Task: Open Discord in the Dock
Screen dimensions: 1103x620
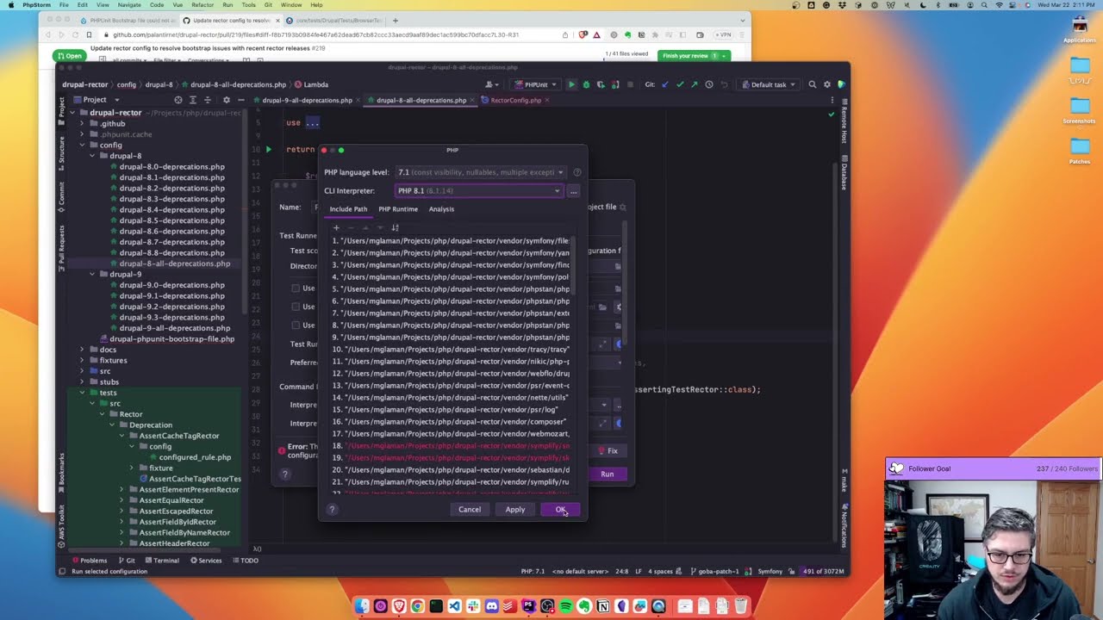Action: click(x=491, y=606)
